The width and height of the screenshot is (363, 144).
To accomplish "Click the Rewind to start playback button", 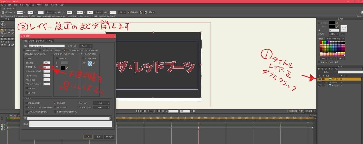I will point(137,111).
